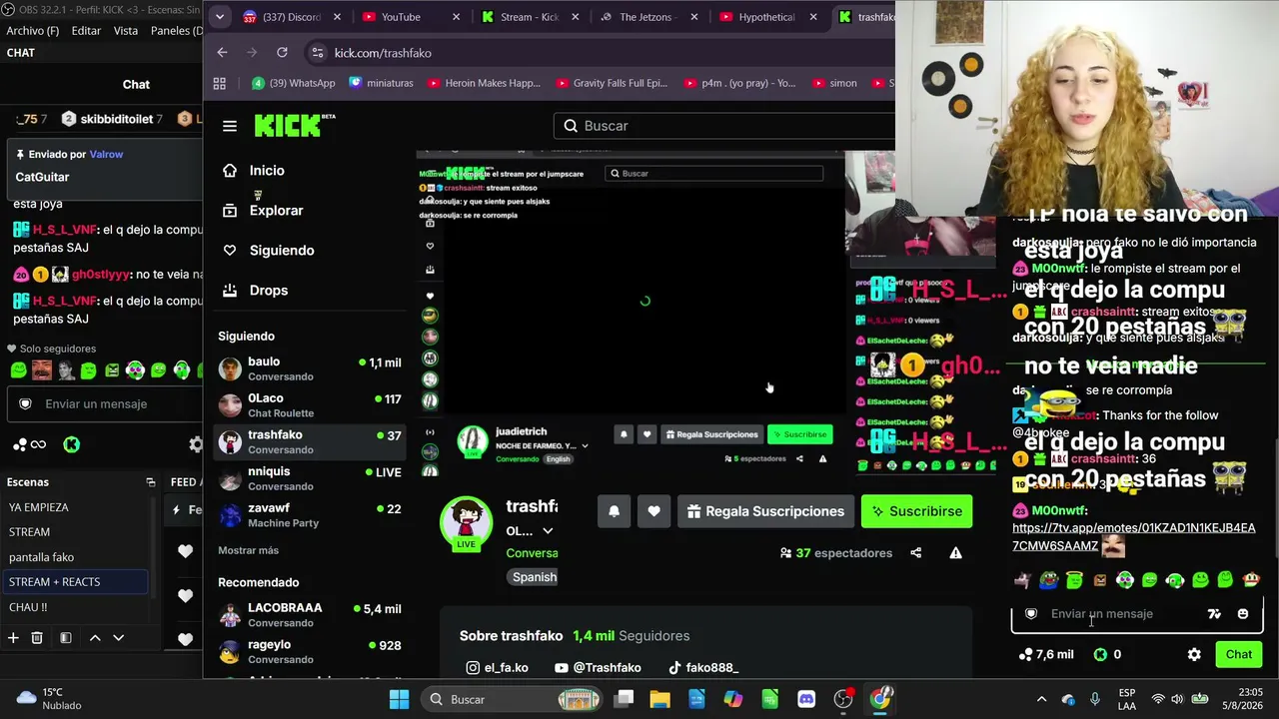Select YA EMPIEZA scene in OBS
Viewport: 1279px width, 719px height.
coord(75,507)
